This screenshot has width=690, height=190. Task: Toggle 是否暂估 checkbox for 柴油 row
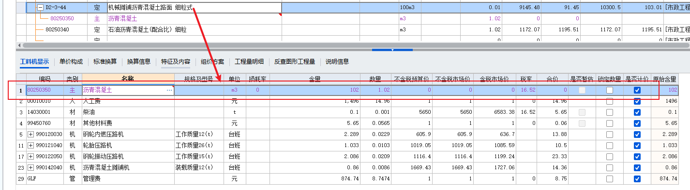(582, 112)
